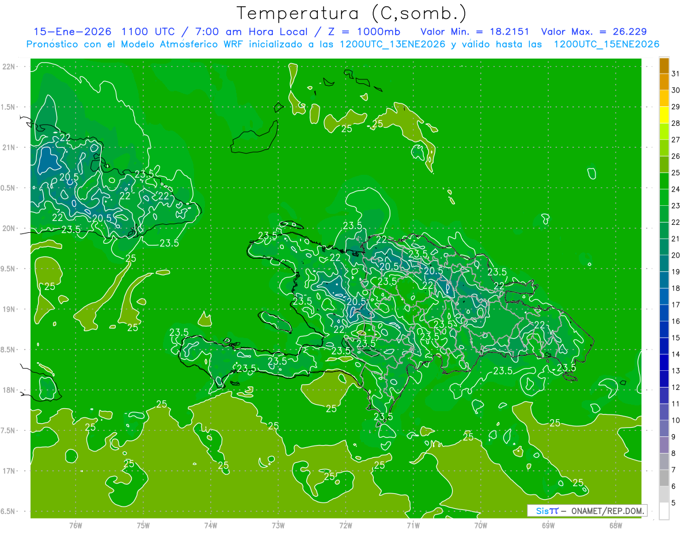Pick the green swatch between 24 and 25
691x533 pixels.
pos(664,181)
